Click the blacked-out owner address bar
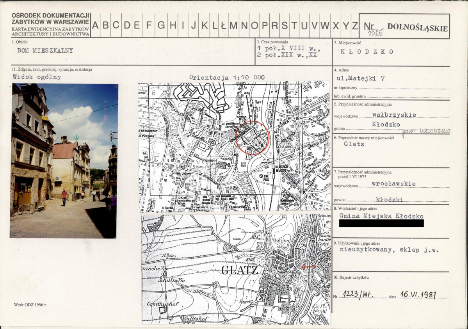This screenshot has width=468, height=329. 381,223
